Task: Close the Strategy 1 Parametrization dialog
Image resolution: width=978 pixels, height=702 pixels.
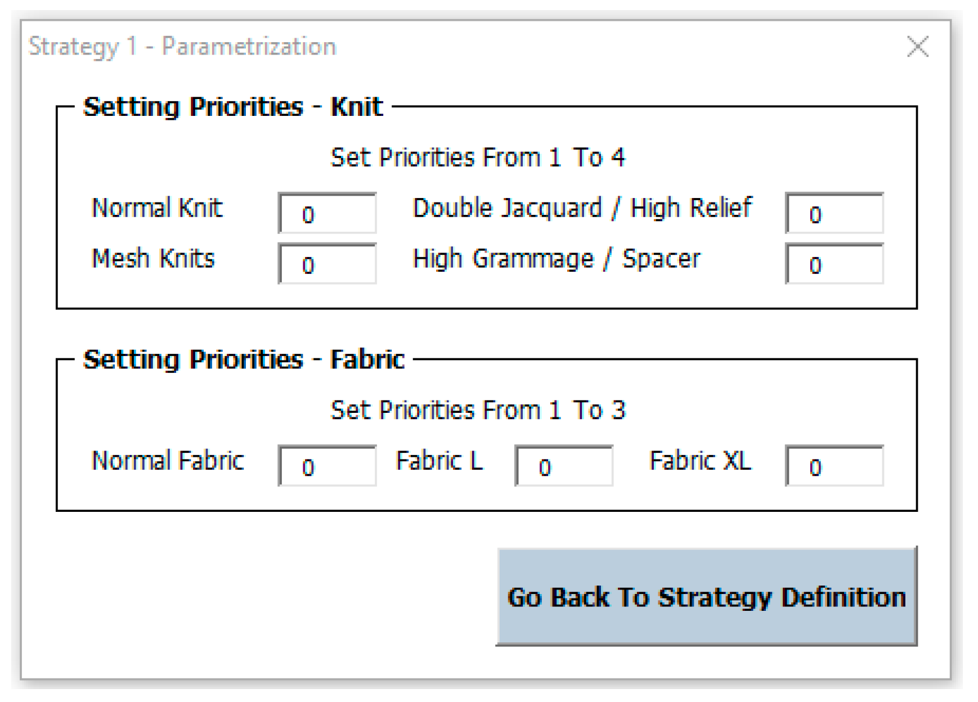Action: tap(917, 47)
